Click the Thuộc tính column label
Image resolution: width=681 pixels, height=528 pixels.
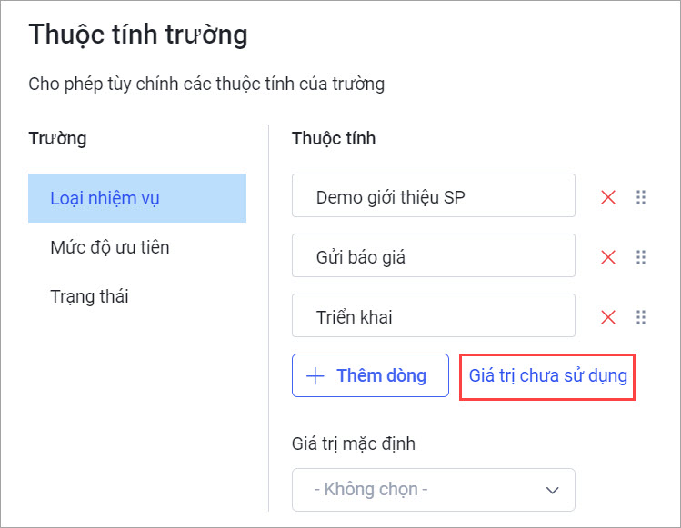334,138
